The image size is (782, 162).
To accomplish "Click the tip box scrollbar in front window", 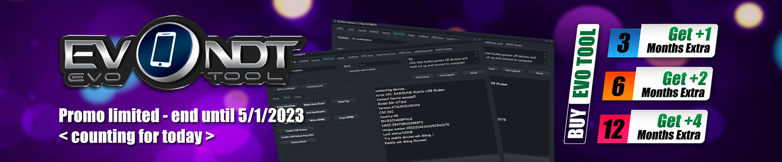I will [477, 56].
